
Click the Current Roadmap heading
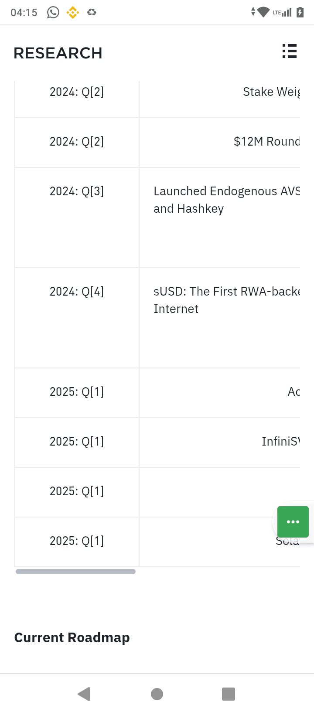click(x=72, y=637)
